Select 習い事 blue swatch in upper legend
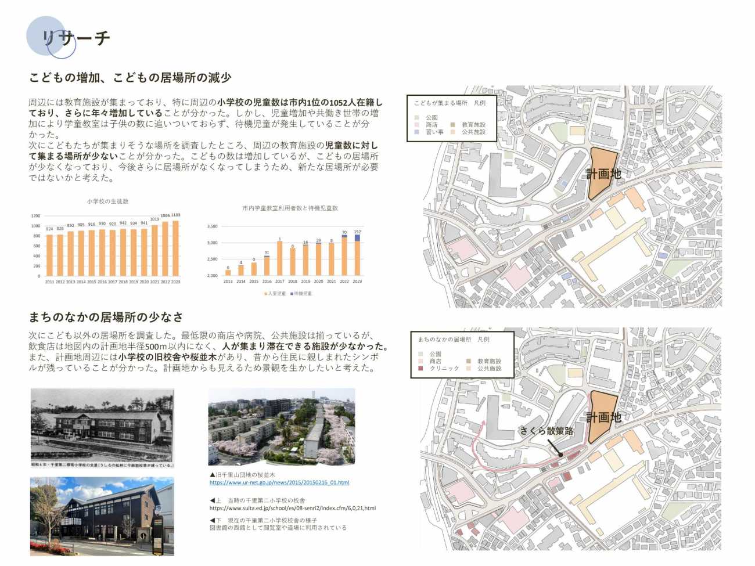Viewport: 755px width, 566px height. pyautogui.click(x=417, y=132)
